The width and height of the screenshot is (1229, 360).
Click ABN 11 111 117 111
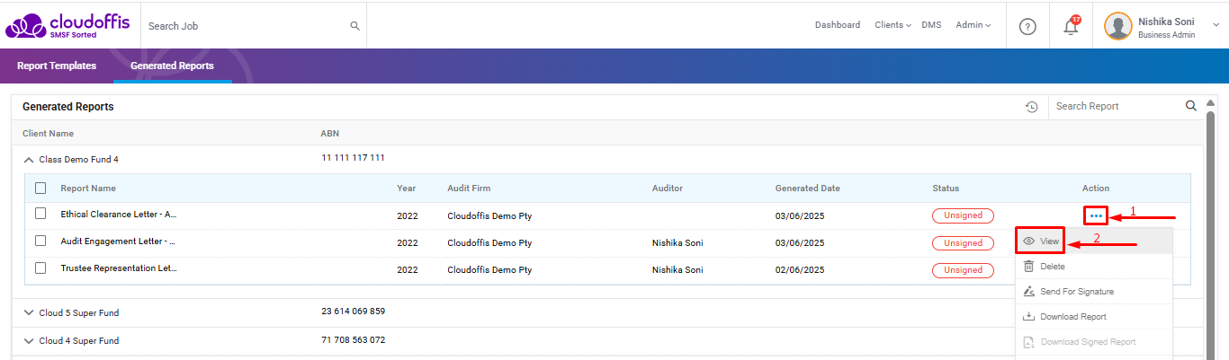354,158
